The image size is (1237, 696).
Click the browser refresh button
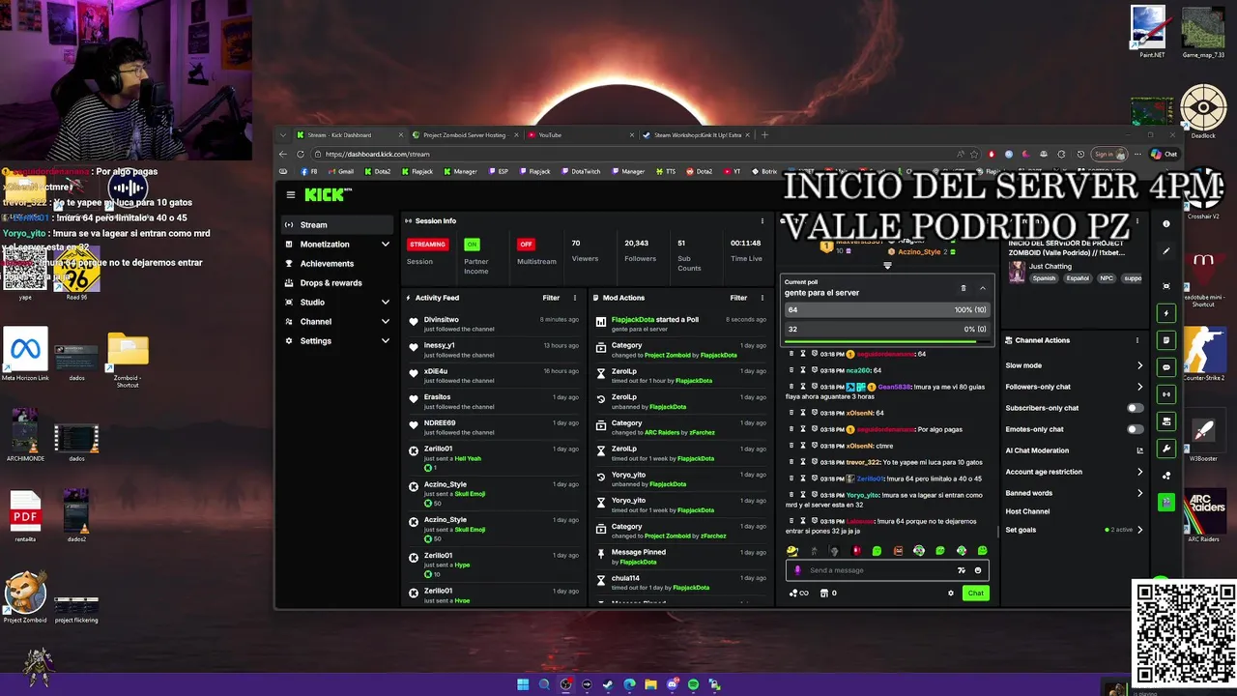point(301,155)
